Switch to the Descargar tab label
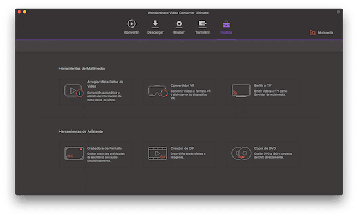The width and height of the screenshot is (358, 217). [x=155, y=32]
